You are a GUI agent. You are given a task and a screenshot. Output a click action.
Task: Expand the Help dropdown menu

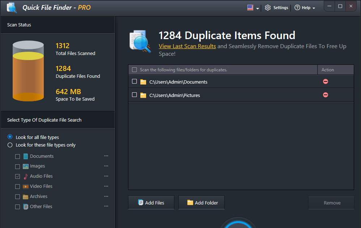pyautogui.click(x=305, y=8)
